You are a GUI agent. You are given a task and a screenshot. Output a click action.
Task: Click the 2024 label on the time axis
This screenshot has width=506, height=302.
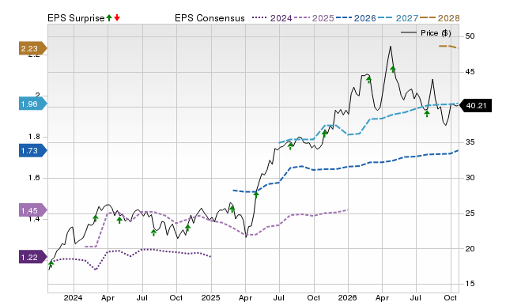click(x=73, y=297)
